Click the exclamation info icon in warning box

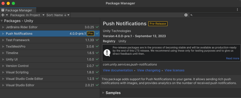click(x=107, y=52)
